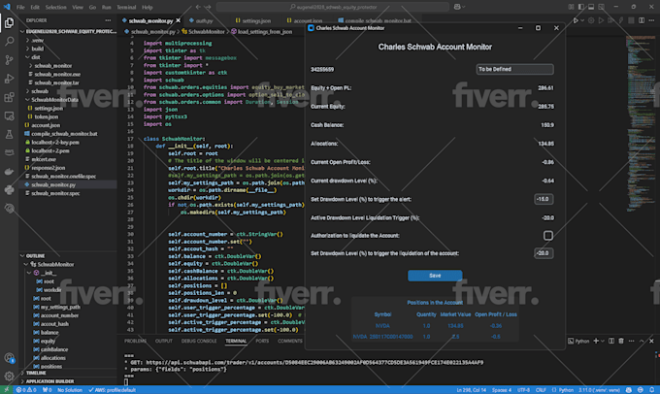Click the notifications bell in status bar
660x394 pixels.
point(651,390)
